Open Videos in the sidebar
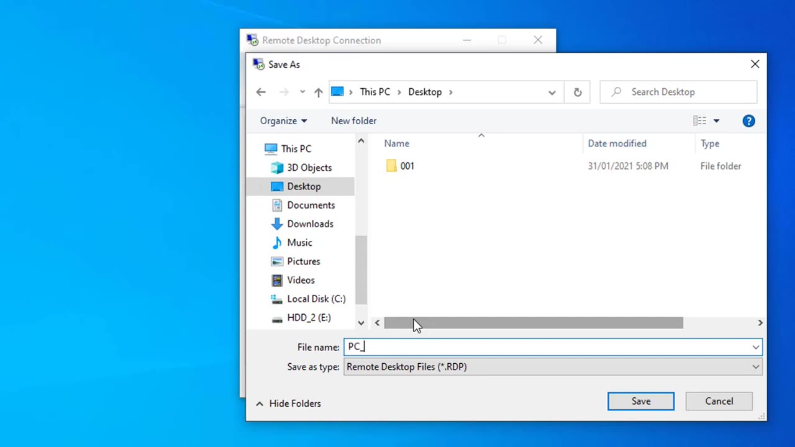 [301, 280]
